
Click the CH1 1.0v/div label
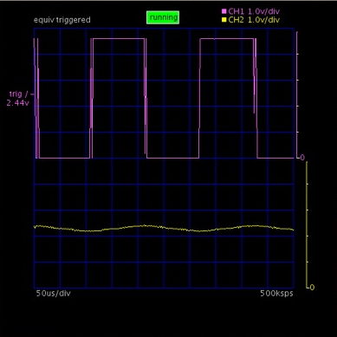click(x=254, y=11)
